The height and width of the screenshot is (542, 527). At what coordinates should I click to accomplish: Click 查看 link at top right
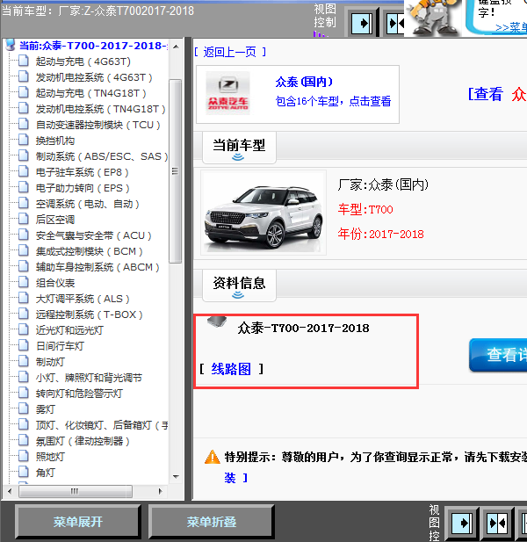point(488,94)
